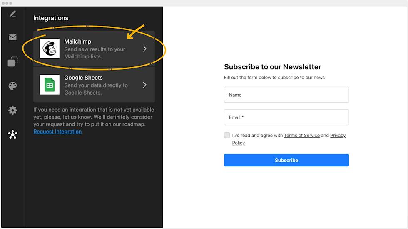The height and width of the screenshot is (229, 408).
Task: Follow the Request Integration link
Action: click(x=57, y=132)
